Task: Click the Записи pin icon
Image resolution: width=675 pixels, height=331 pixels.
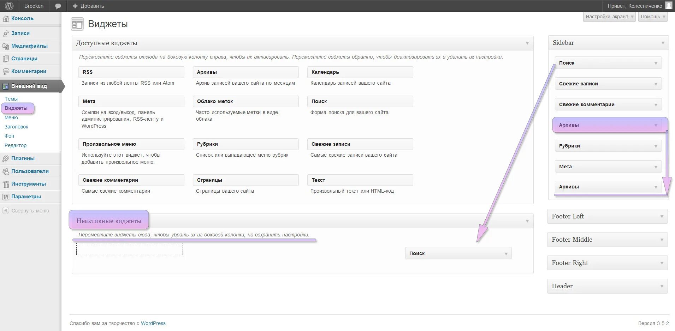Action: pyautogui.click(x=6, y=33)
